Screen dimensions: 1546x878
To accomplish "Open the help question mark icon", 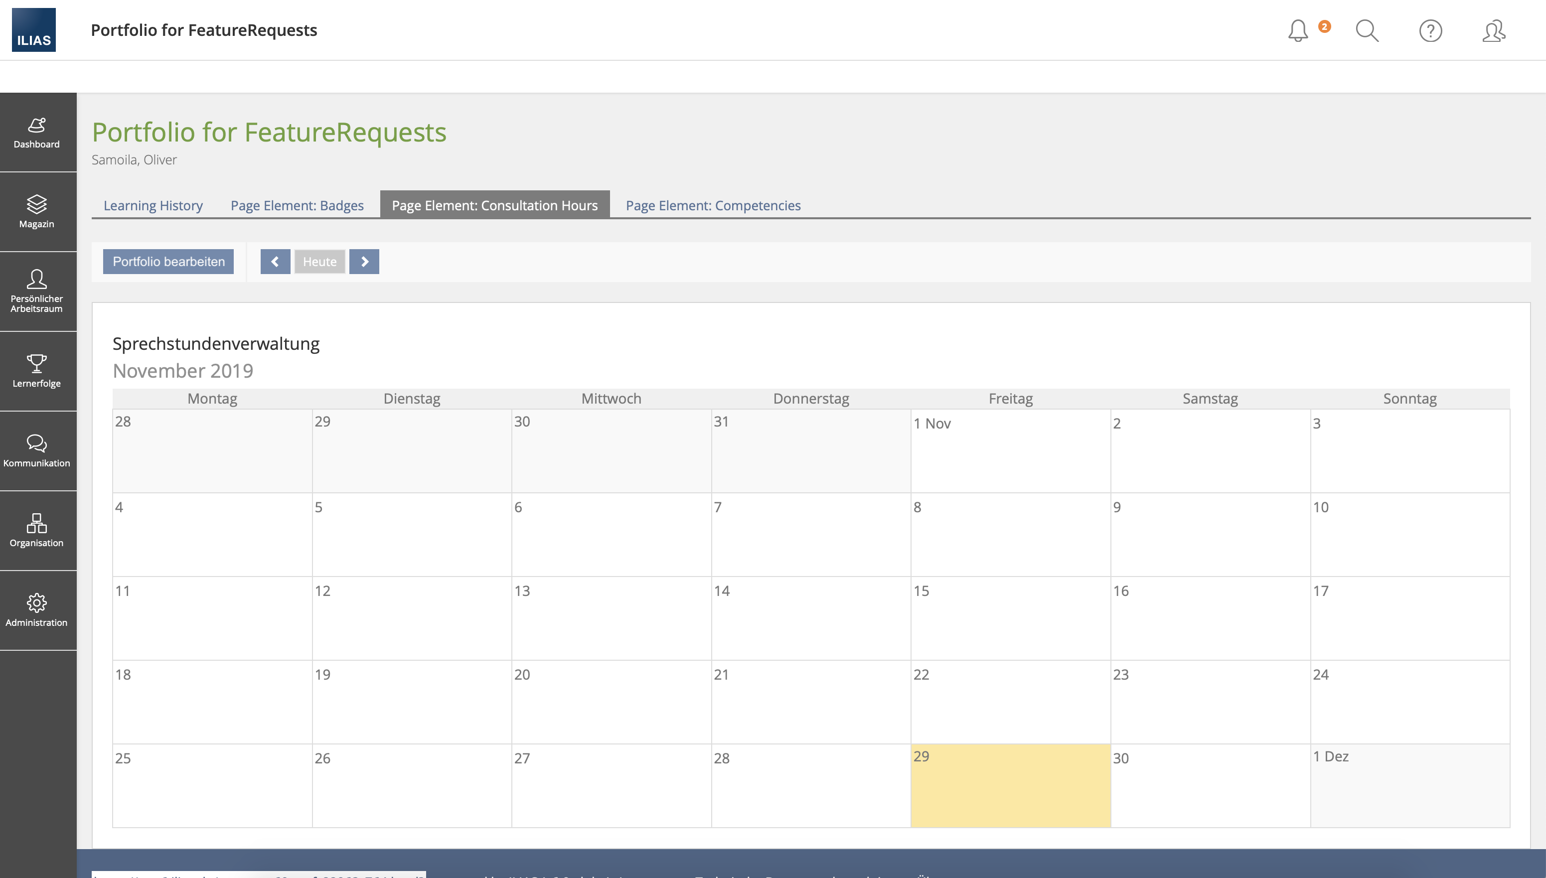I will point(1430,30).
